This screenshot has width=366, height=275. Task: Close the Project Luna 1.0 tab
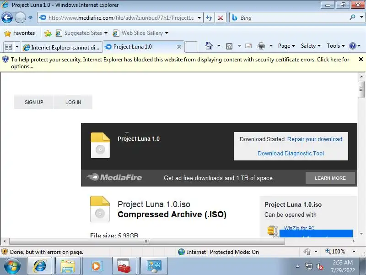179,47
